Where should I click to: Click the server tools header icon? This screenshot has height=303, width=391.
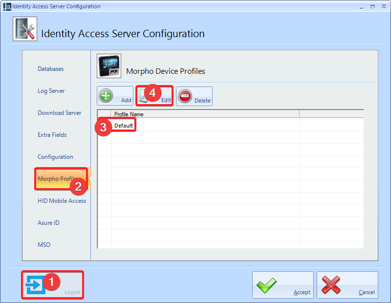[25, 29]
